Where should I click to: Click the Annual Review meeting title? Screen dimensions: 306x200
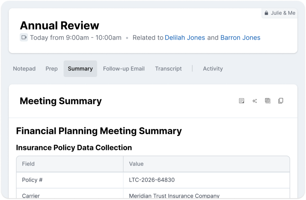(59, 25)
